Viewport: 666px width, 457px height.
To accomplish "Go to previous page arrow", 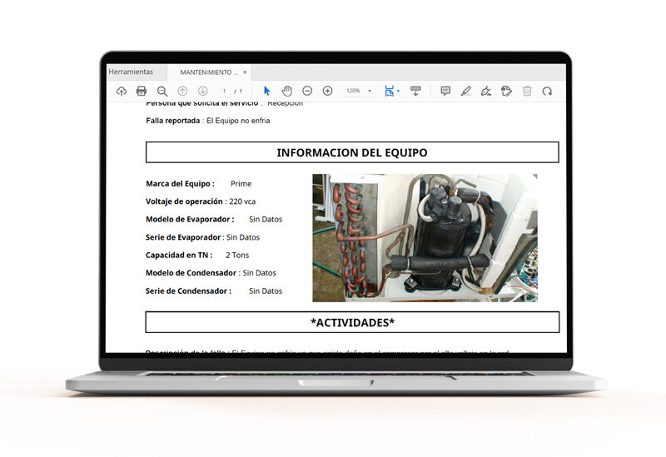I will pyautogui.click(x=182, y=91).
